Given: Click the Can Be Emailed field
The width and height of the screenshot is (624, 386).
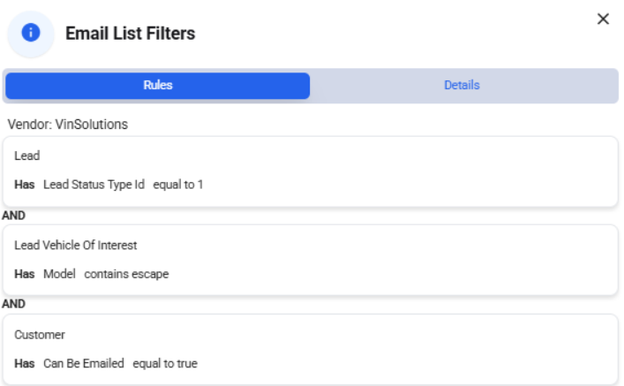Looking at the screenshot, I should (84, 364).
